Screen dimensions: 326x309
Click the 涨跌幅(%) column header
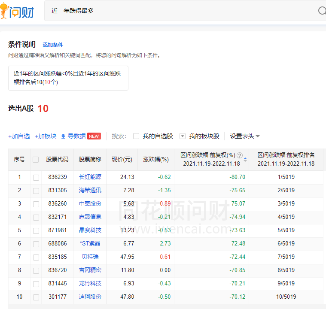tap(156, 159)
